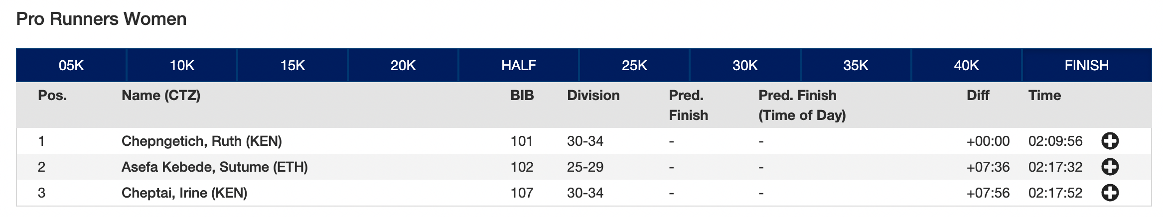Open the 15K split tab

coord(292,65)
